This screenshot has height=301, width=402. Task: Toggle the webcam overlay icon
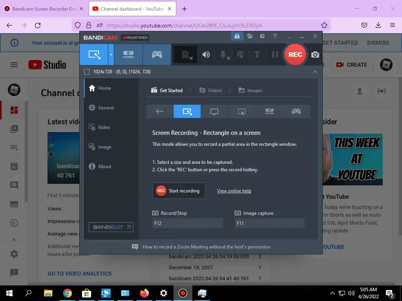[186, 54]
